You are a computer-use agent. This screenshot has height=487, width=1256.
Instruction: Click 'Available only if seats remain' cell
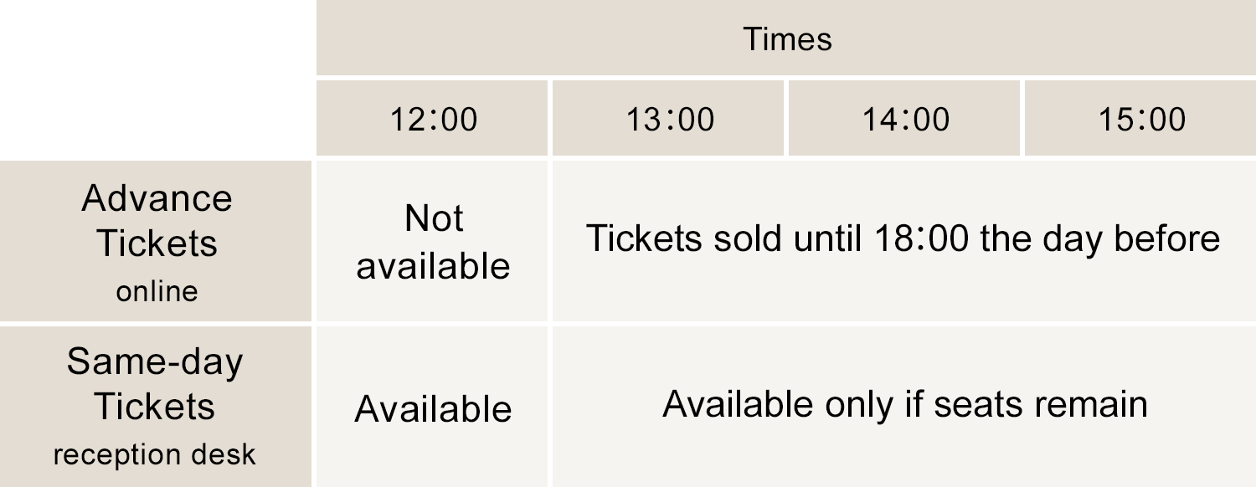coord(904,407)
